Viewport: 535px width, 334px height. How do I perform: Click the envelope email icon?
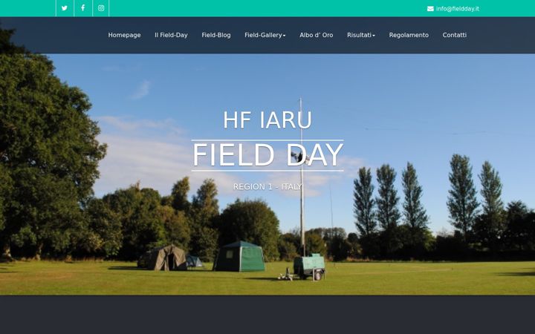(x=430, y=9)
